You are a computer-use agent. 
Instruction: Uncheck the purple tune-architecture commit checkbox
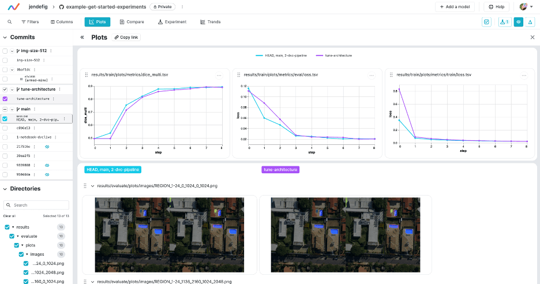(5, 99)
